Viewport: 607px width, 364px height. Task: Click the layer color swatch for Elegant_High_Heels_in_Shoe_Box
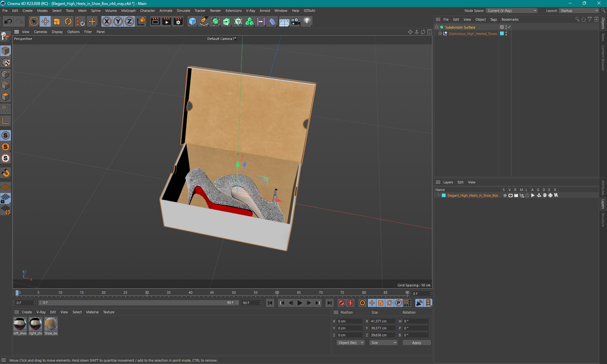tap(444, 195)
